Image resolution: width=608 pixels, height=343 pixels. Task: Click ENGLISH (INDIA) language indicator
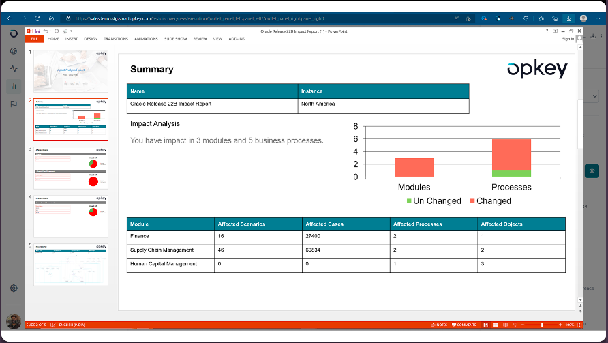coord(72,325)
